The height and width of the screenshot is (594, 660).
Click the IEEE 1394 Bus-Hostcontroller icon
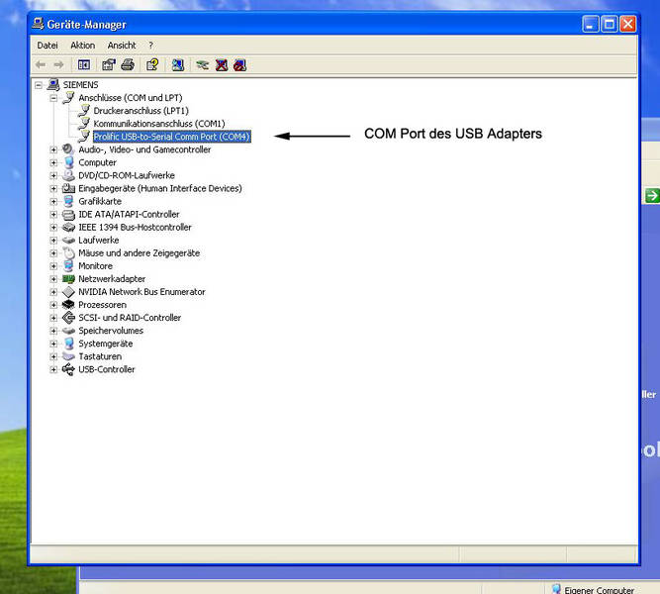point(68,227)
